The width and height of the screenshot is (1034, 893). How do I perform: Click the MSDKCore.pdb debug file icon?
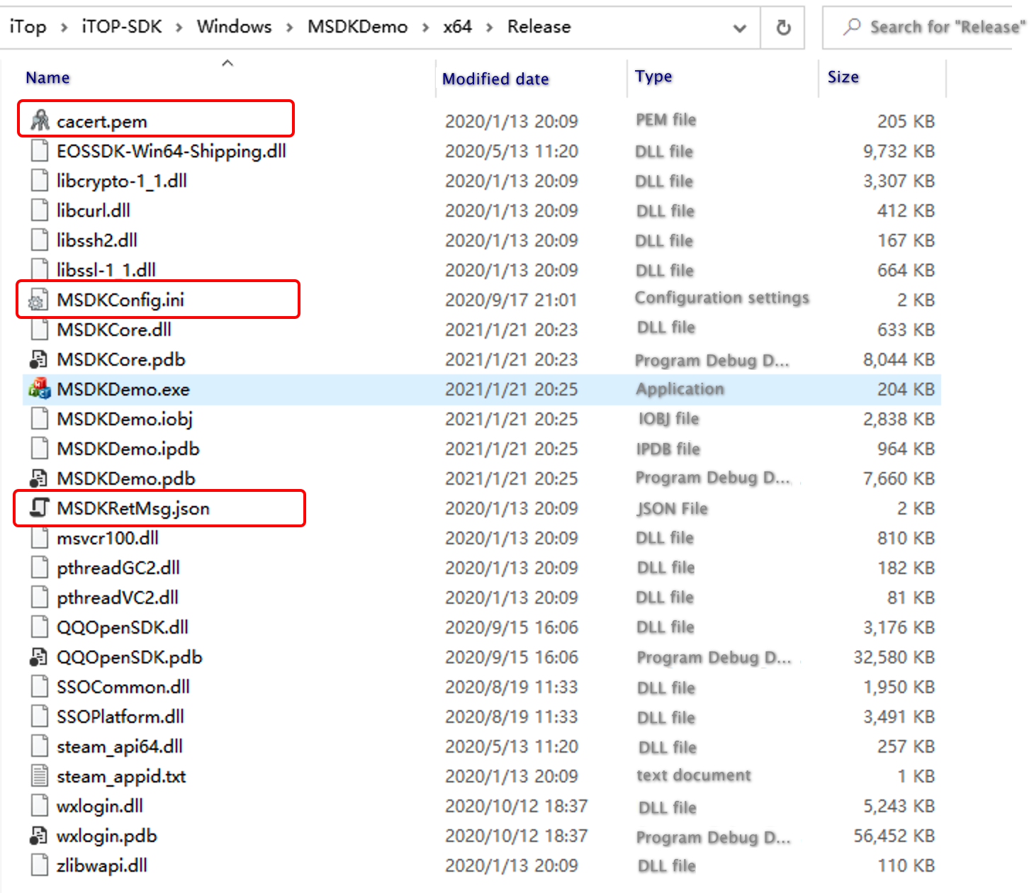(38, 359)
